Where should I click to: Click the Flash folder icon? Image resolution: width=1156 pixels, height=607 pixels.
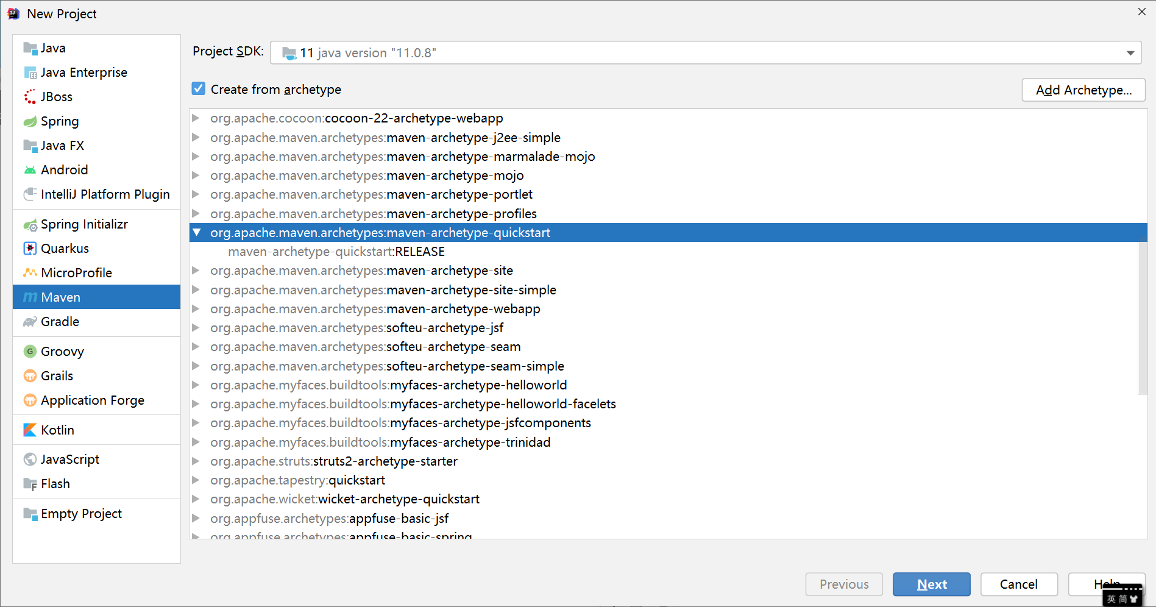(x=30, y=485)
